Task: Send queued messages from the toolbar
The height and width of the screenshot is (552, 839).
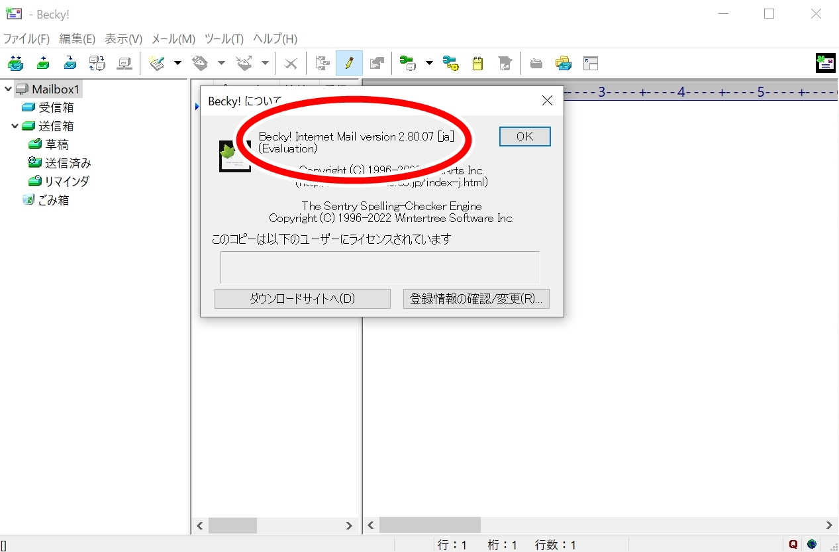Action: [x=42, y=63]
